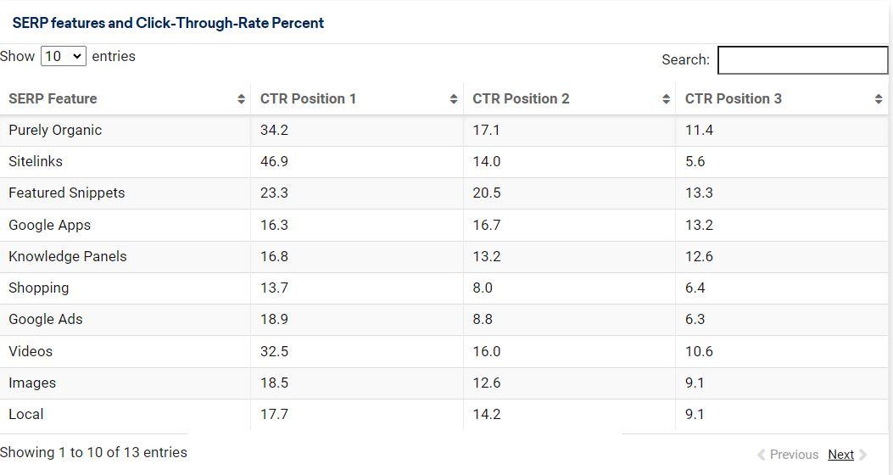Image resolution: width=893 pixels, height=475 pixels.
Task: Click the Next chevron arrow icon
Action: pos(863,455)
